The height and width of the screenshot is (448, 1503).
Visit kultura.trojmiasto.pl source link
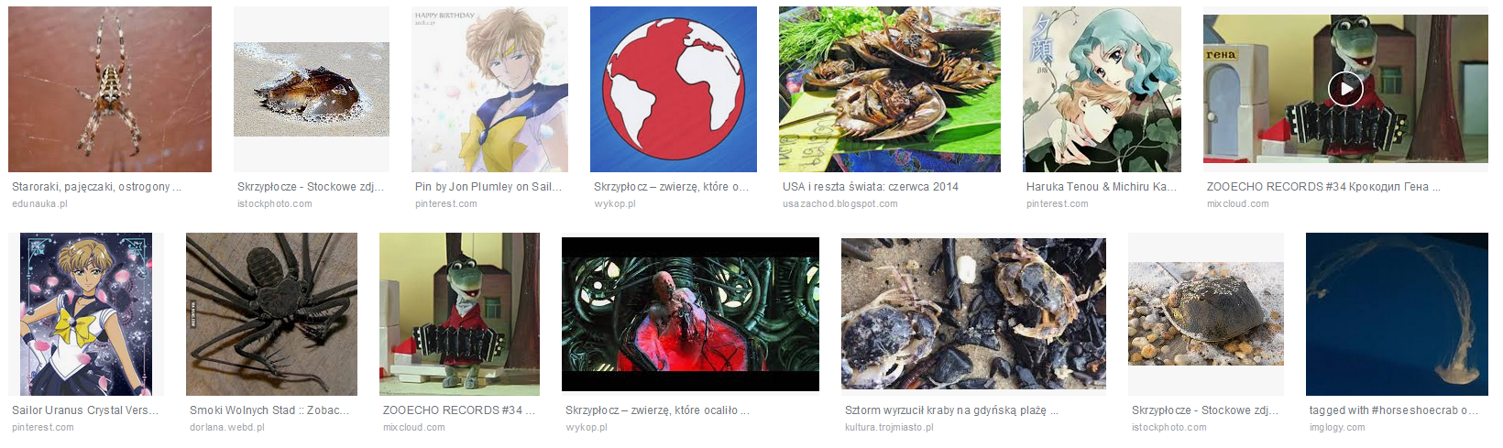pyautogui.click(x=889, y=427)
